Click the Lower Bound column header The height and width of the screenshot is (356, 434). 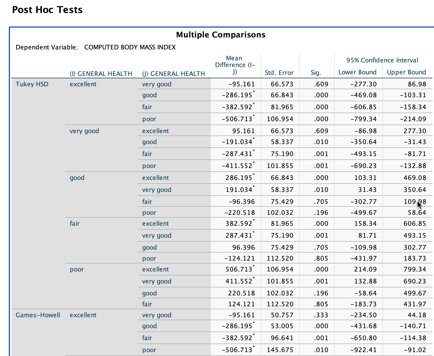[357, 72]
